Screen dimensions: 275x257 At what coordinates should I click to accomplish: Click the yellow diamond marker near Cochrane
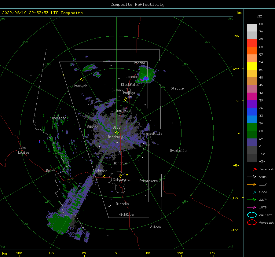point(105,177)
